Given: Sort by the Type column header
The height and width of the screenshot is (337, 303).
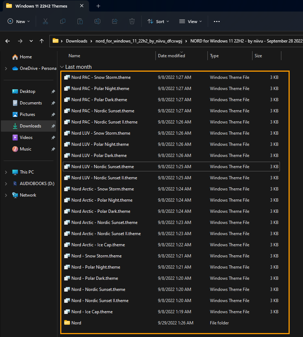Looking at the screenshot, I should 214,56.
